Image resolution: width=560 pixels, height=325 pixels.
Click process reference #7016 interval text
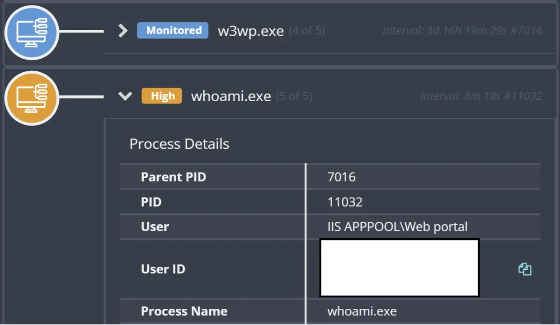point(462,30)
